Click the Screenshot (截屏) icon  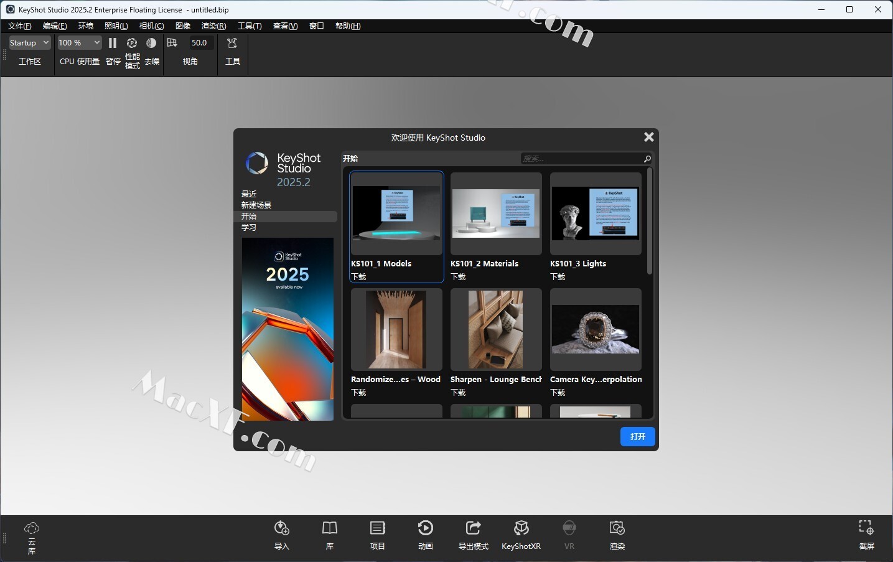[x=866, y=528]
